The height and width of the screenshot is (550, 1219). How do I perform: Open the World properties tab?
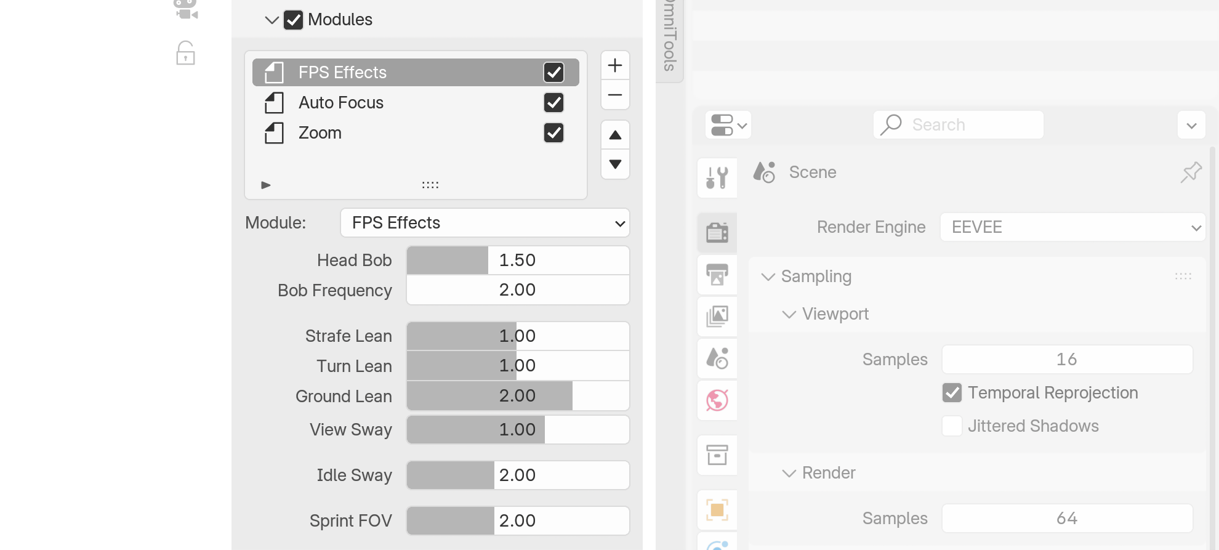(717, 400)
